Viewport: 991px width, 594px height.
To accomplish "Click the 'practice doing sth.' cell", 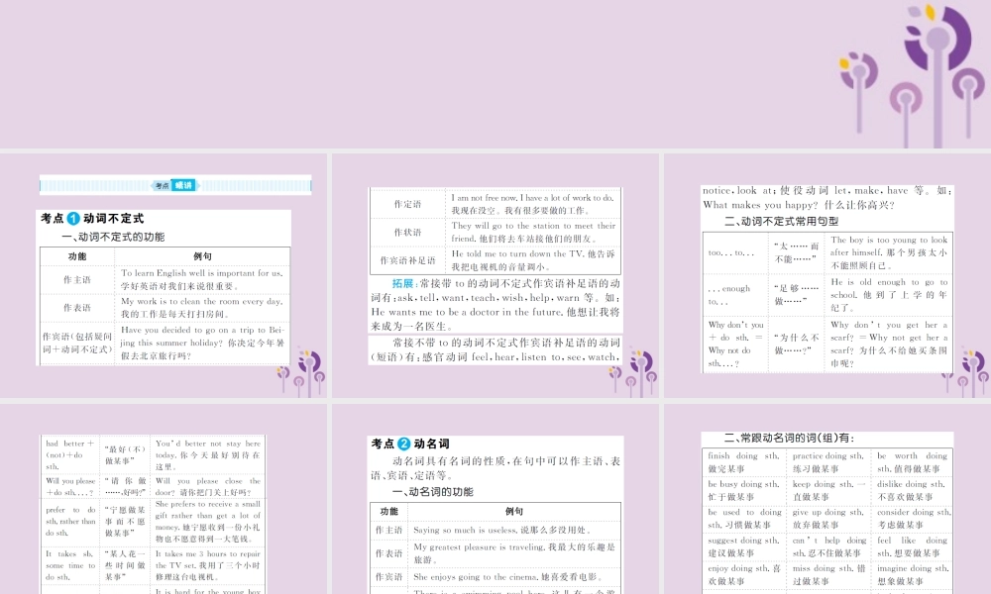I will (827, 462).
